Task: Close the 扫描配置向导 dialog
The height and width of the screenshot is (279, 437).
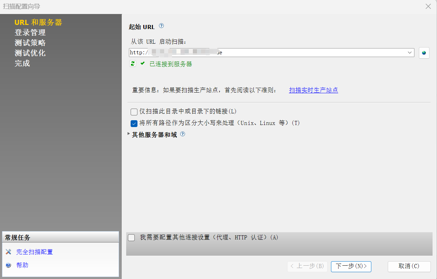Action: point(428,6)
